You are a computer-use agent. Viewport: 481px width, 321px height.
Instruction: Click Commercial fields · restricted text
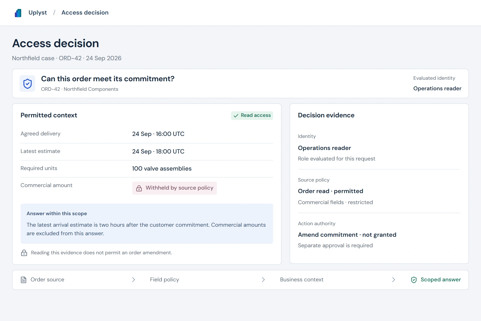click(x=335, y=202)
